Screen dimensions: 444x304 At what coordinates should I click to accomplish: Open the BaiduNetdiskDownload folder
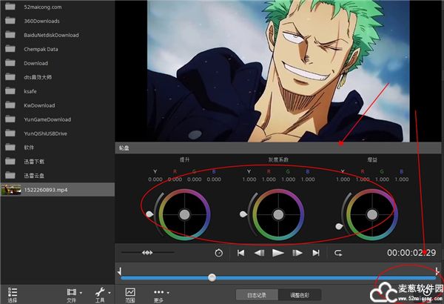(x=50, y=35)
